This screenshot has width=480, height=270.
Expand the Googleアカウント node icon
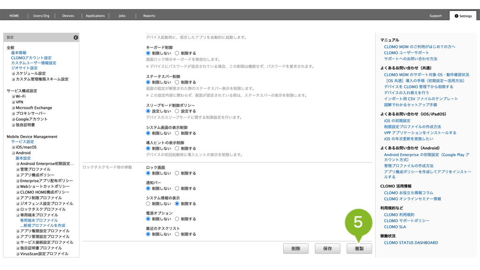pyautogui.click(x=13, y=119)
